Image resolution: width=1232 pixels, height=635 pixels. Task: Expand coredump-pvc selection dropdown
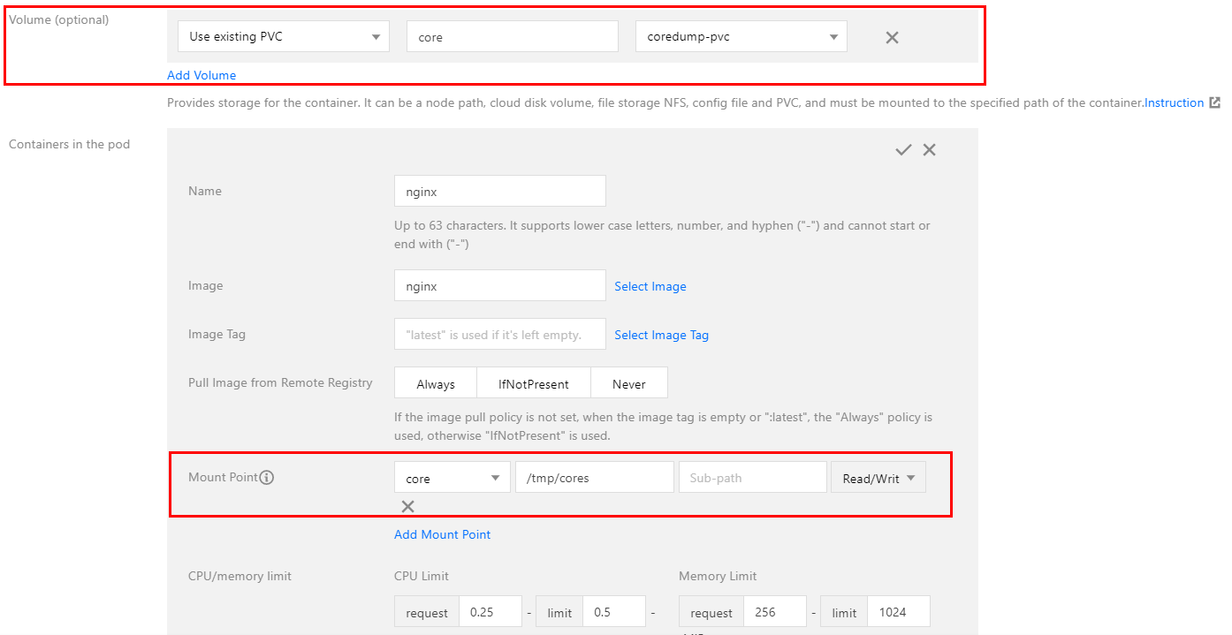click(741, 37)
